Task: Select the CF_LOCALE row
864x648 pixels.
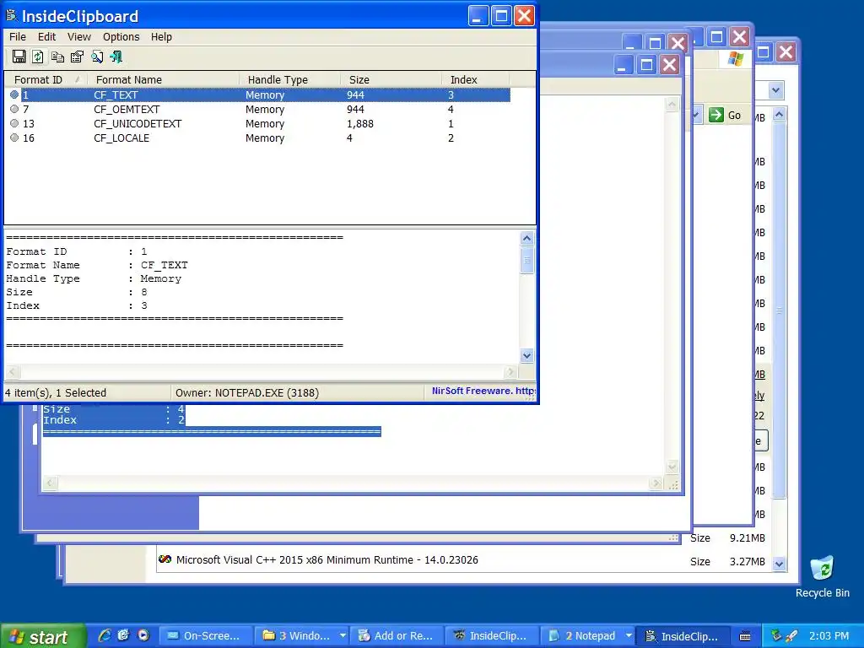Action: (x=259, y=138)
